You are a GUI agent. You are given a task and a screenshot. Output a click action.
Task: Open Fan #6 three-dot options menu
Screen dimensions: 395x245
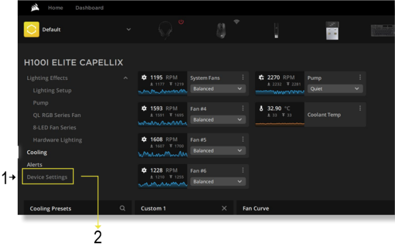tap(243, 170)
